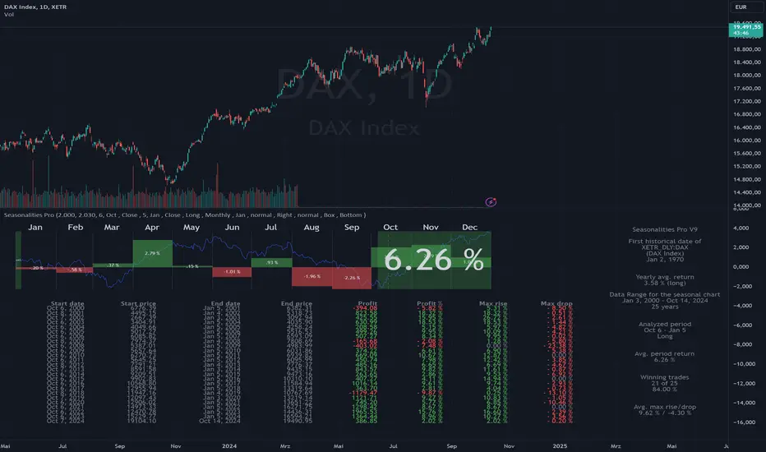Click the Yearly avg. return 3.58 % text

coord(664,280)
